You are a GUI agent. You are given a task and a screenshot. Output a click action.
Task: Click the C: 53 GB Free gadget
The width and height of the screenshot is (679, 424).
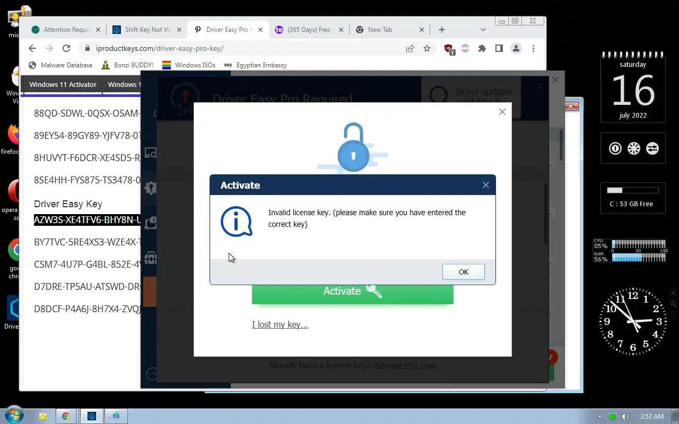(x=633, y=198)
